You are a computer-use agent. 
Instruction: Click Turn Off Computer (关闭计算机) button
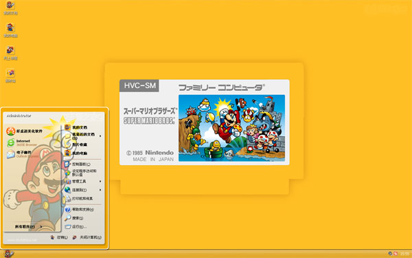point(87,237)
